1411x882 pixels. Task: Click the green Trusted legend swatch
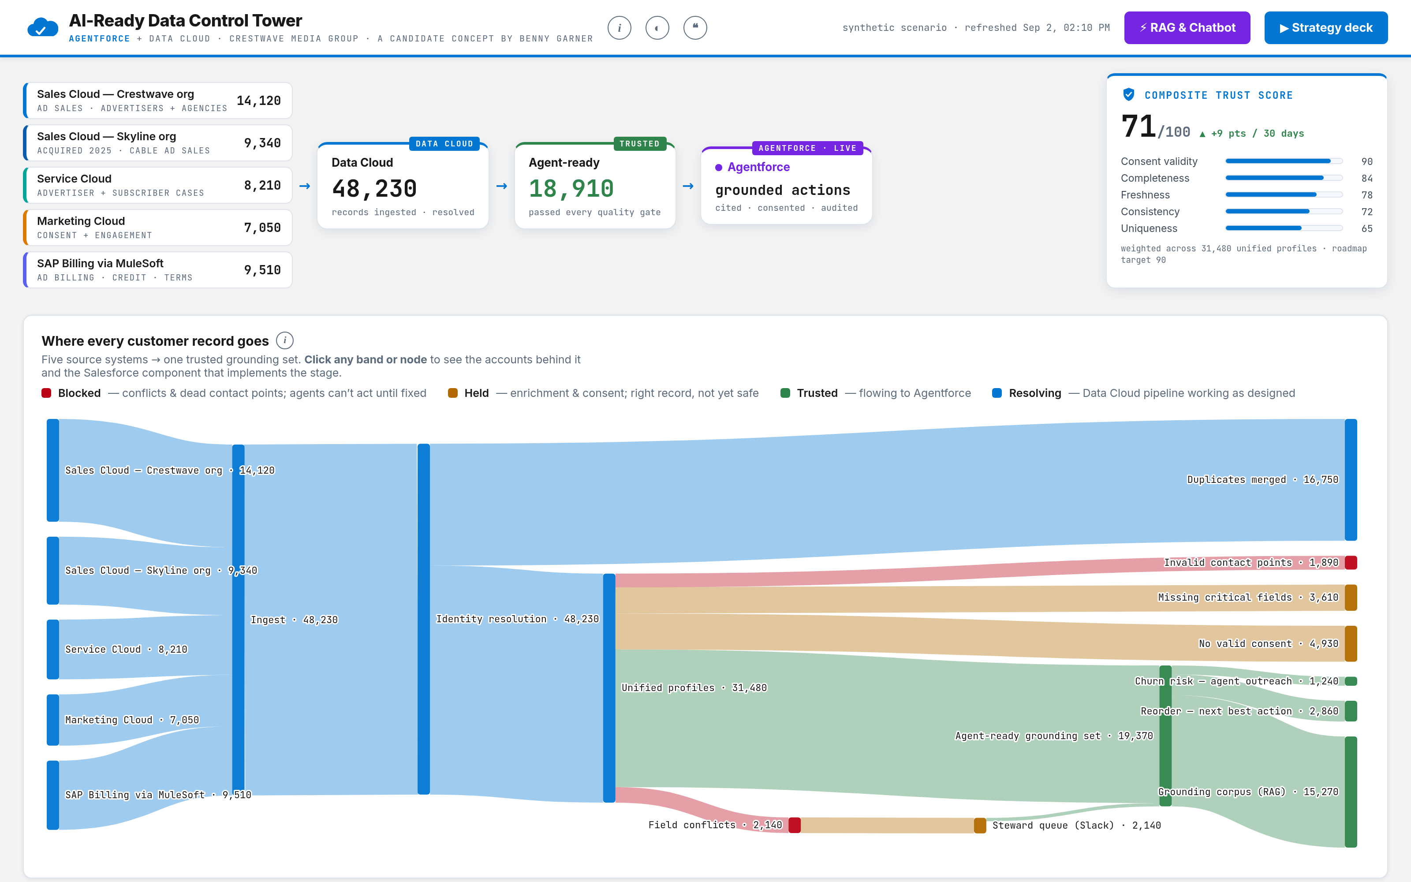point(785,393)
